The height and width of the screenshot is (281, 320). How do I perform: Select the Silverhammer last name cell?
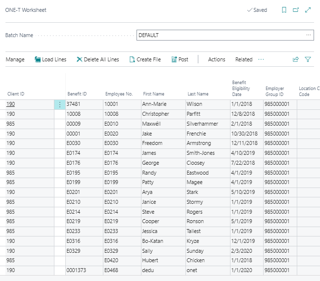[202, 124]
